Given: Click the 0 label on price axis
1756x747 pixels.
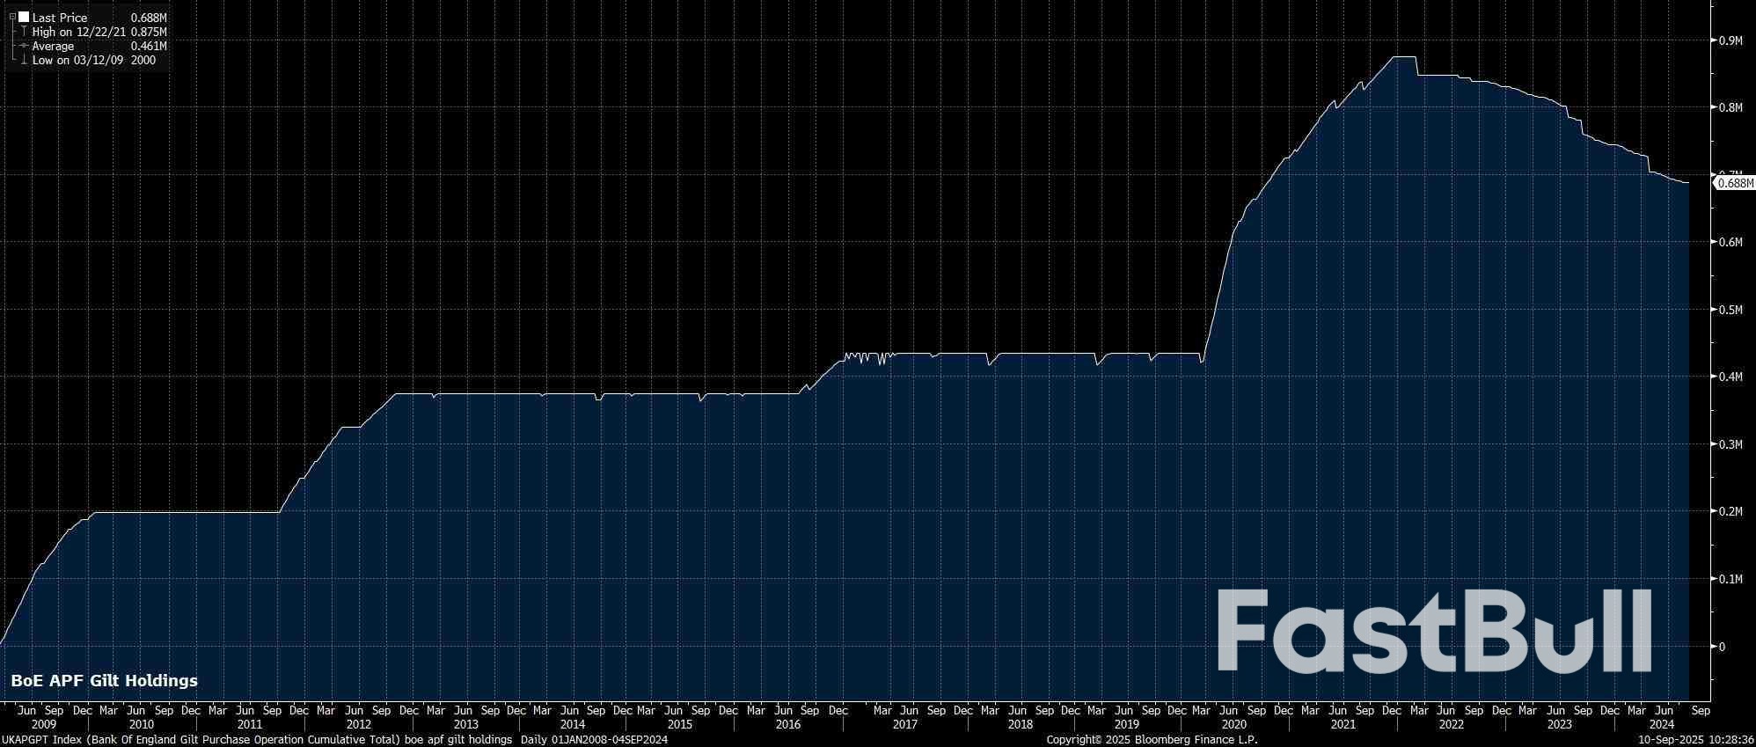Looking at the screenshot, I should (x=1722, y=647).
